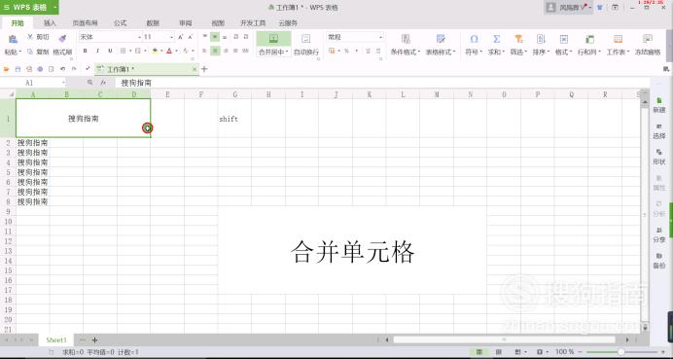Click the zoom slider in status bar

620,352
